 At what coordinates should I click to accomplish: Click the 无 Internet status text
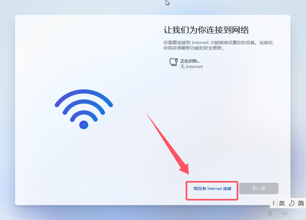tap(191, 67)
